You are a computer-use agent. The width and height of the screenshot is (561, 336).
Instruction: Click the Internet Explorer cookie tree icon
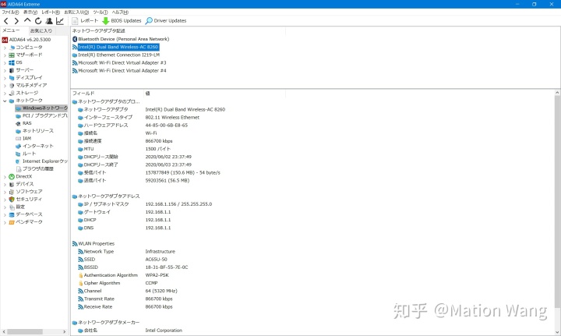(18, 161)
